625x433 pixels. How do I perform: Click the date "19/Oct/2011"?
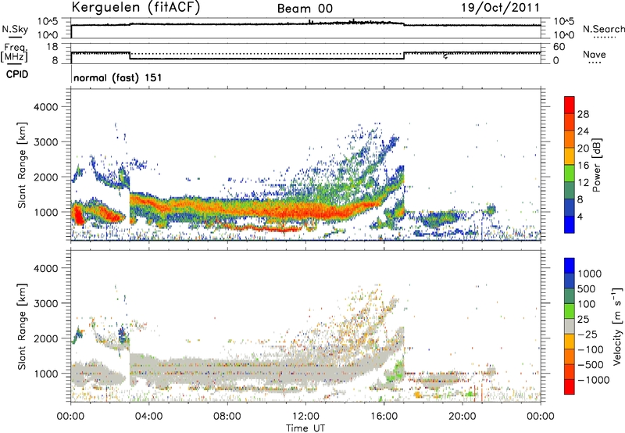[x=501, y=8]
